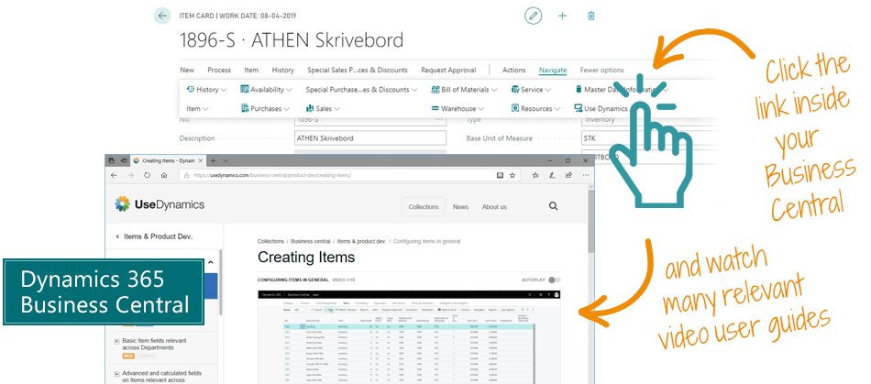The height and width of the screenshot is (384, 871).
Task: Create new item with plus icon
Action: (x=562, y=16)
